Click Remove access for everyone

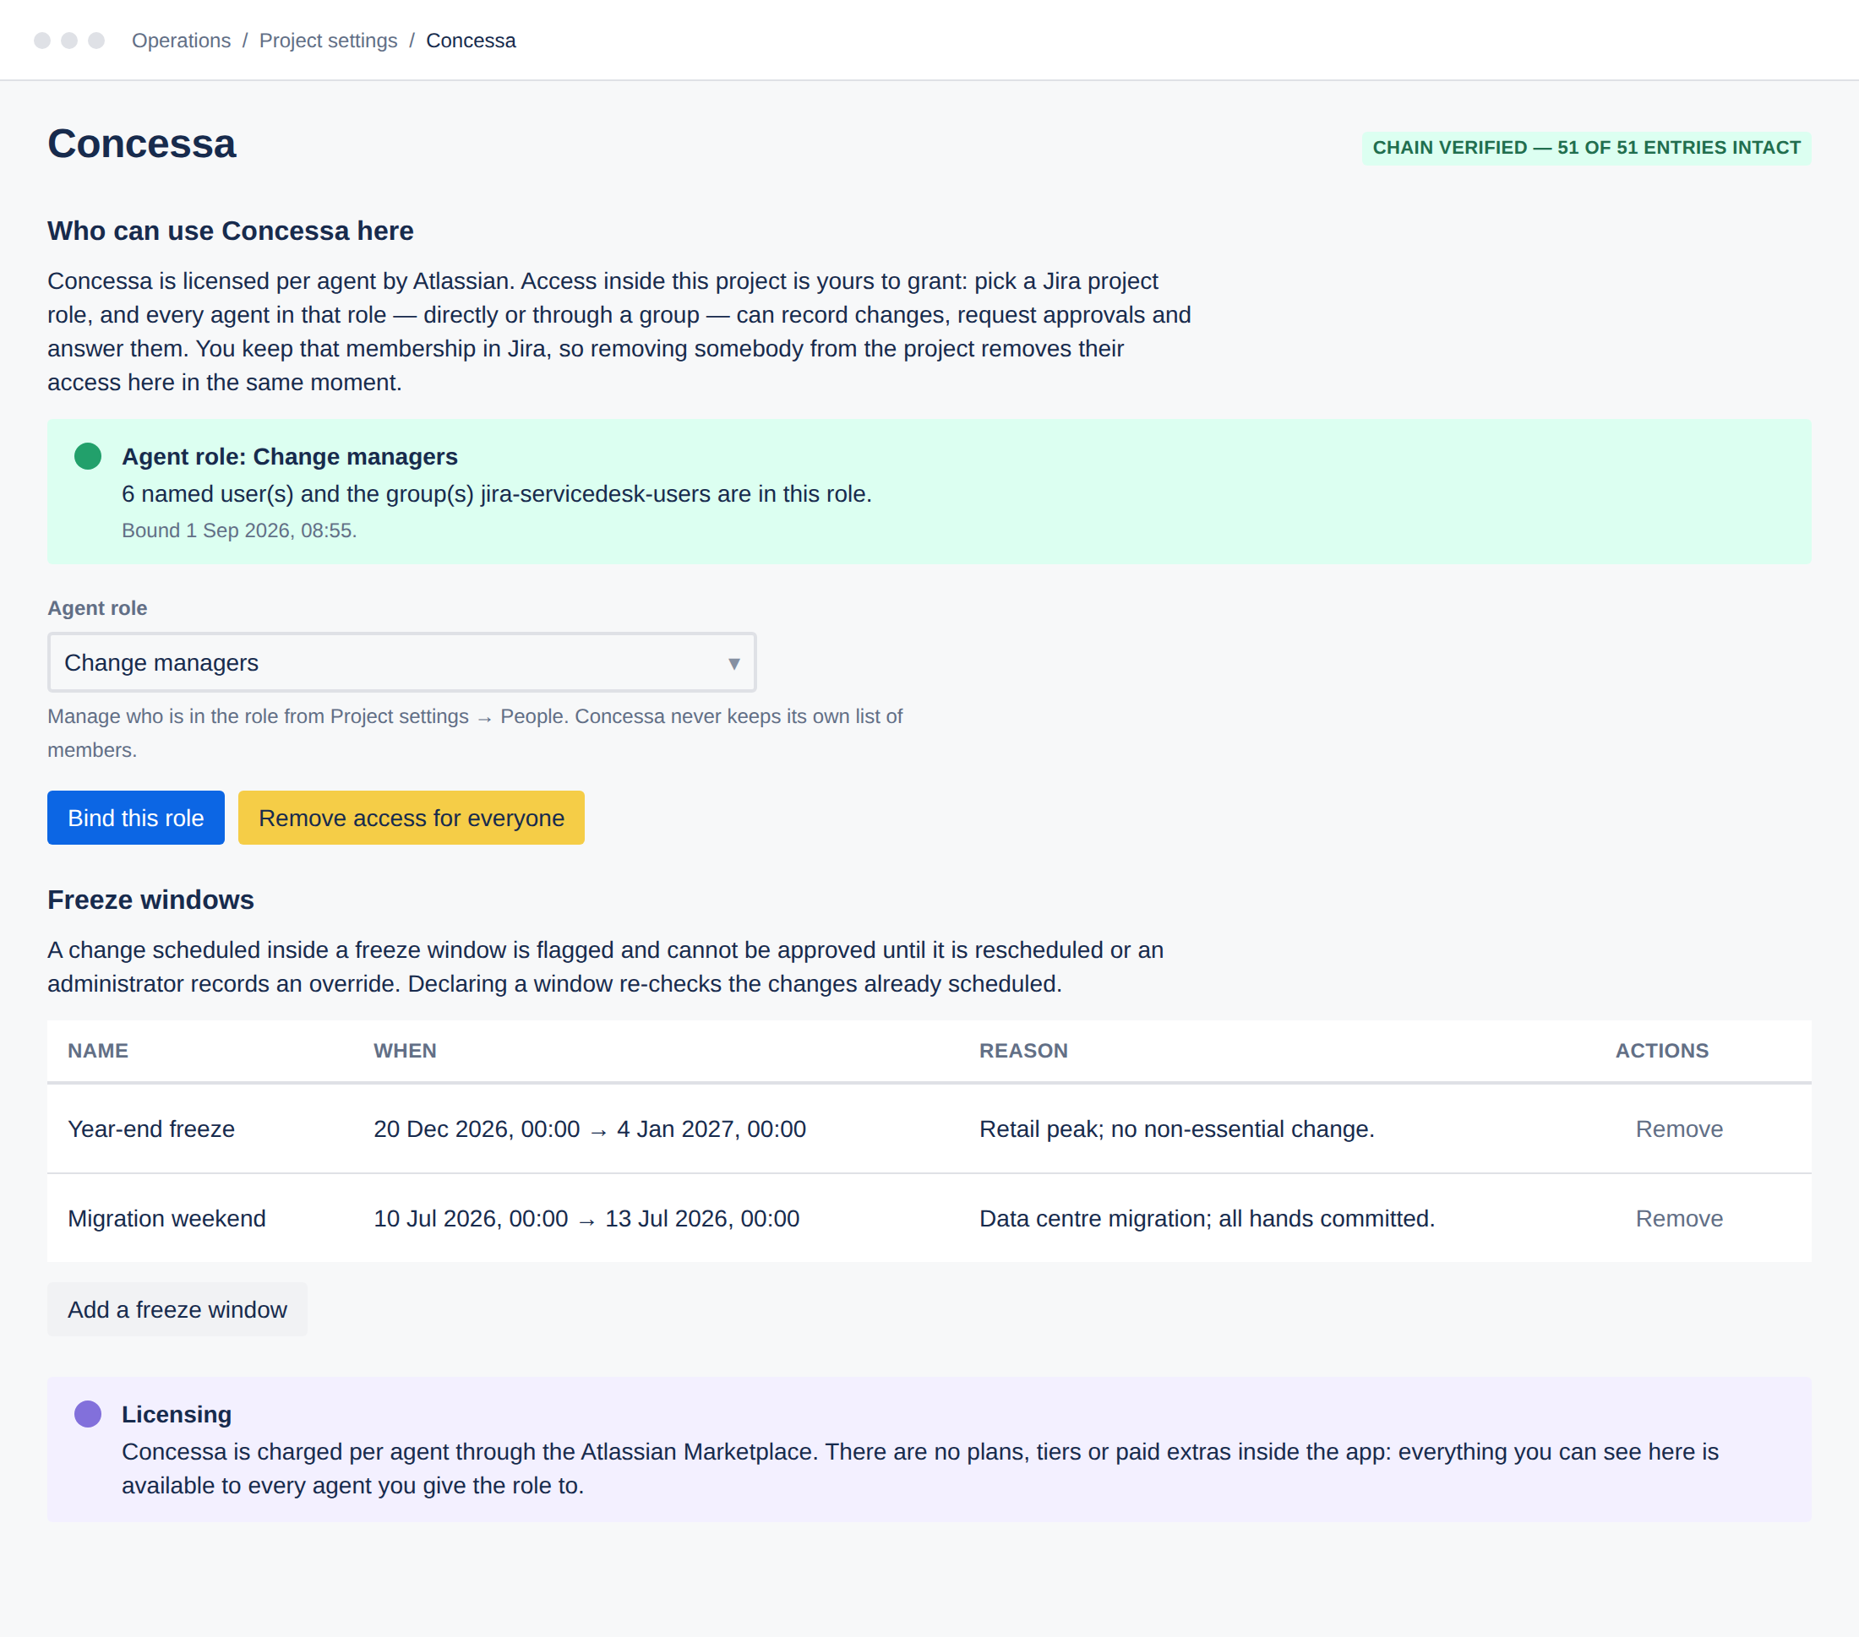point(411,818)
